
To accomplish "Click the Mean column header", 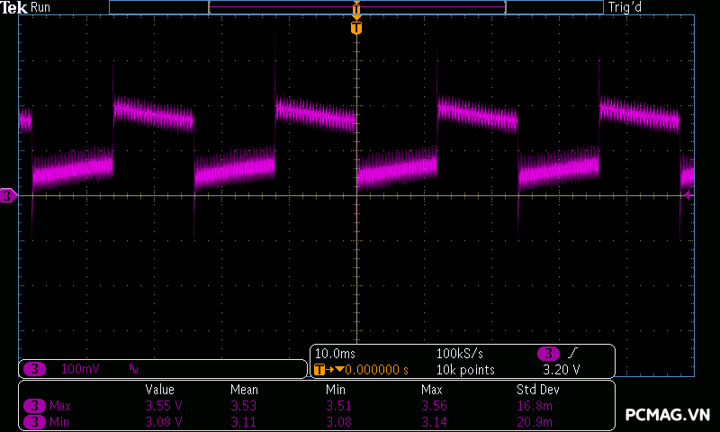I will click(x=244, y=390).
